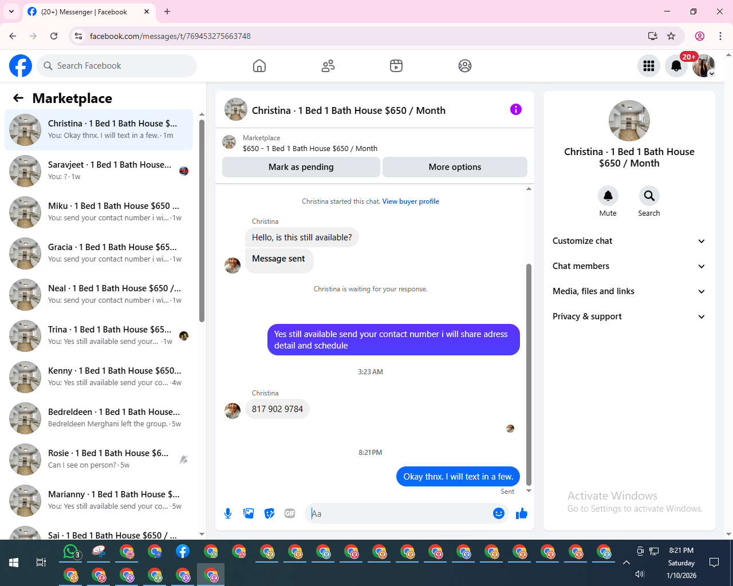This screenshot has height=586, width=733.
Task: Send a voice clip with microphone icon
Action: tap(228, 513)
